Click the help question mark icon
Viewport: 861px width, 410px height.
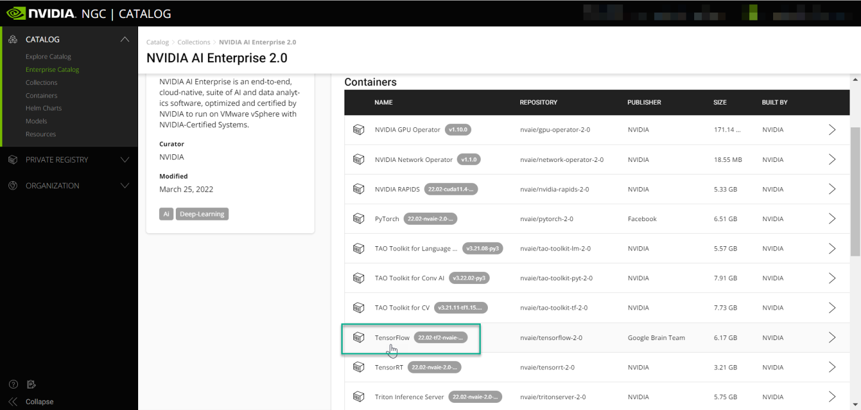[x=13, y=384]
